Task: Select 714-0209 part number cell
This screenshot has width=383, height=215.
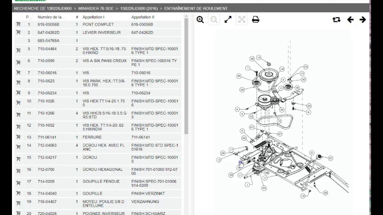Action: point(46,181)
